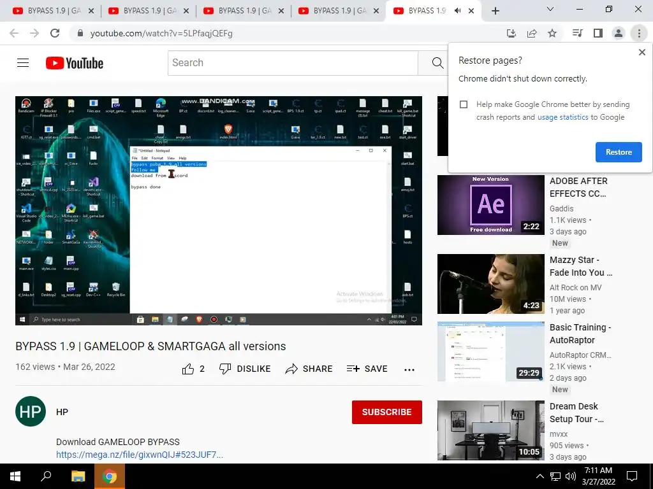Open the Dream Desk Setup thumbnail
This screenshot has width=653, height=489.
coord(490,430)
